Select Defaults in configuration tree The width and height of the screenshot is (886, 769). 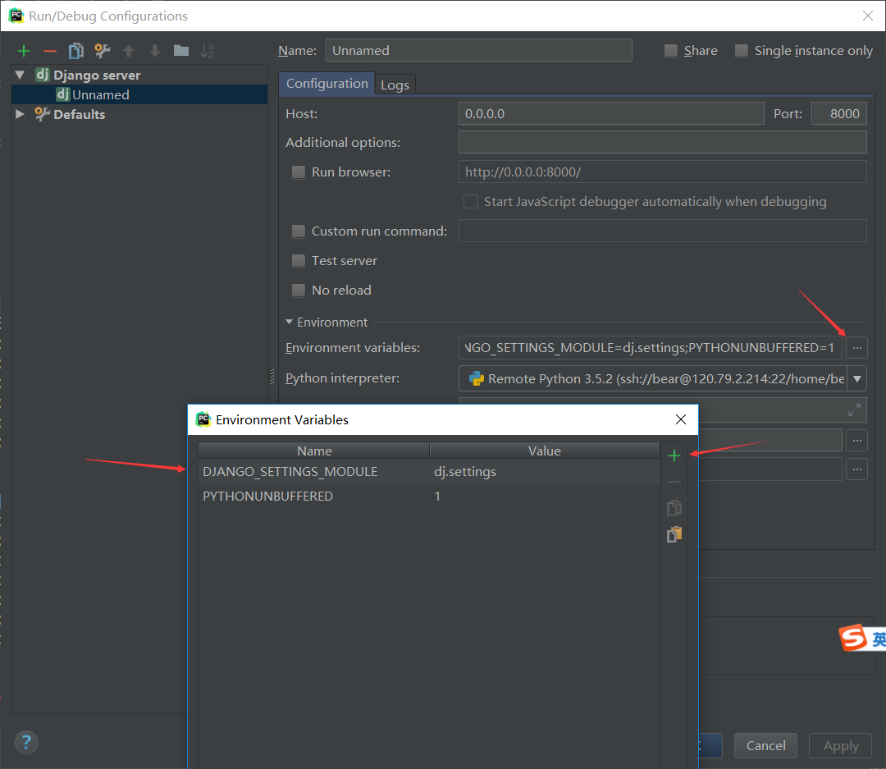79,114
